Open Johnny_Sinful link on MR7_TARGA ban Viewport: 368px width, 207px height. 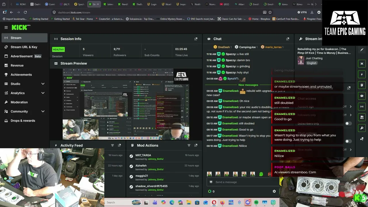click(x=156, y=159)
